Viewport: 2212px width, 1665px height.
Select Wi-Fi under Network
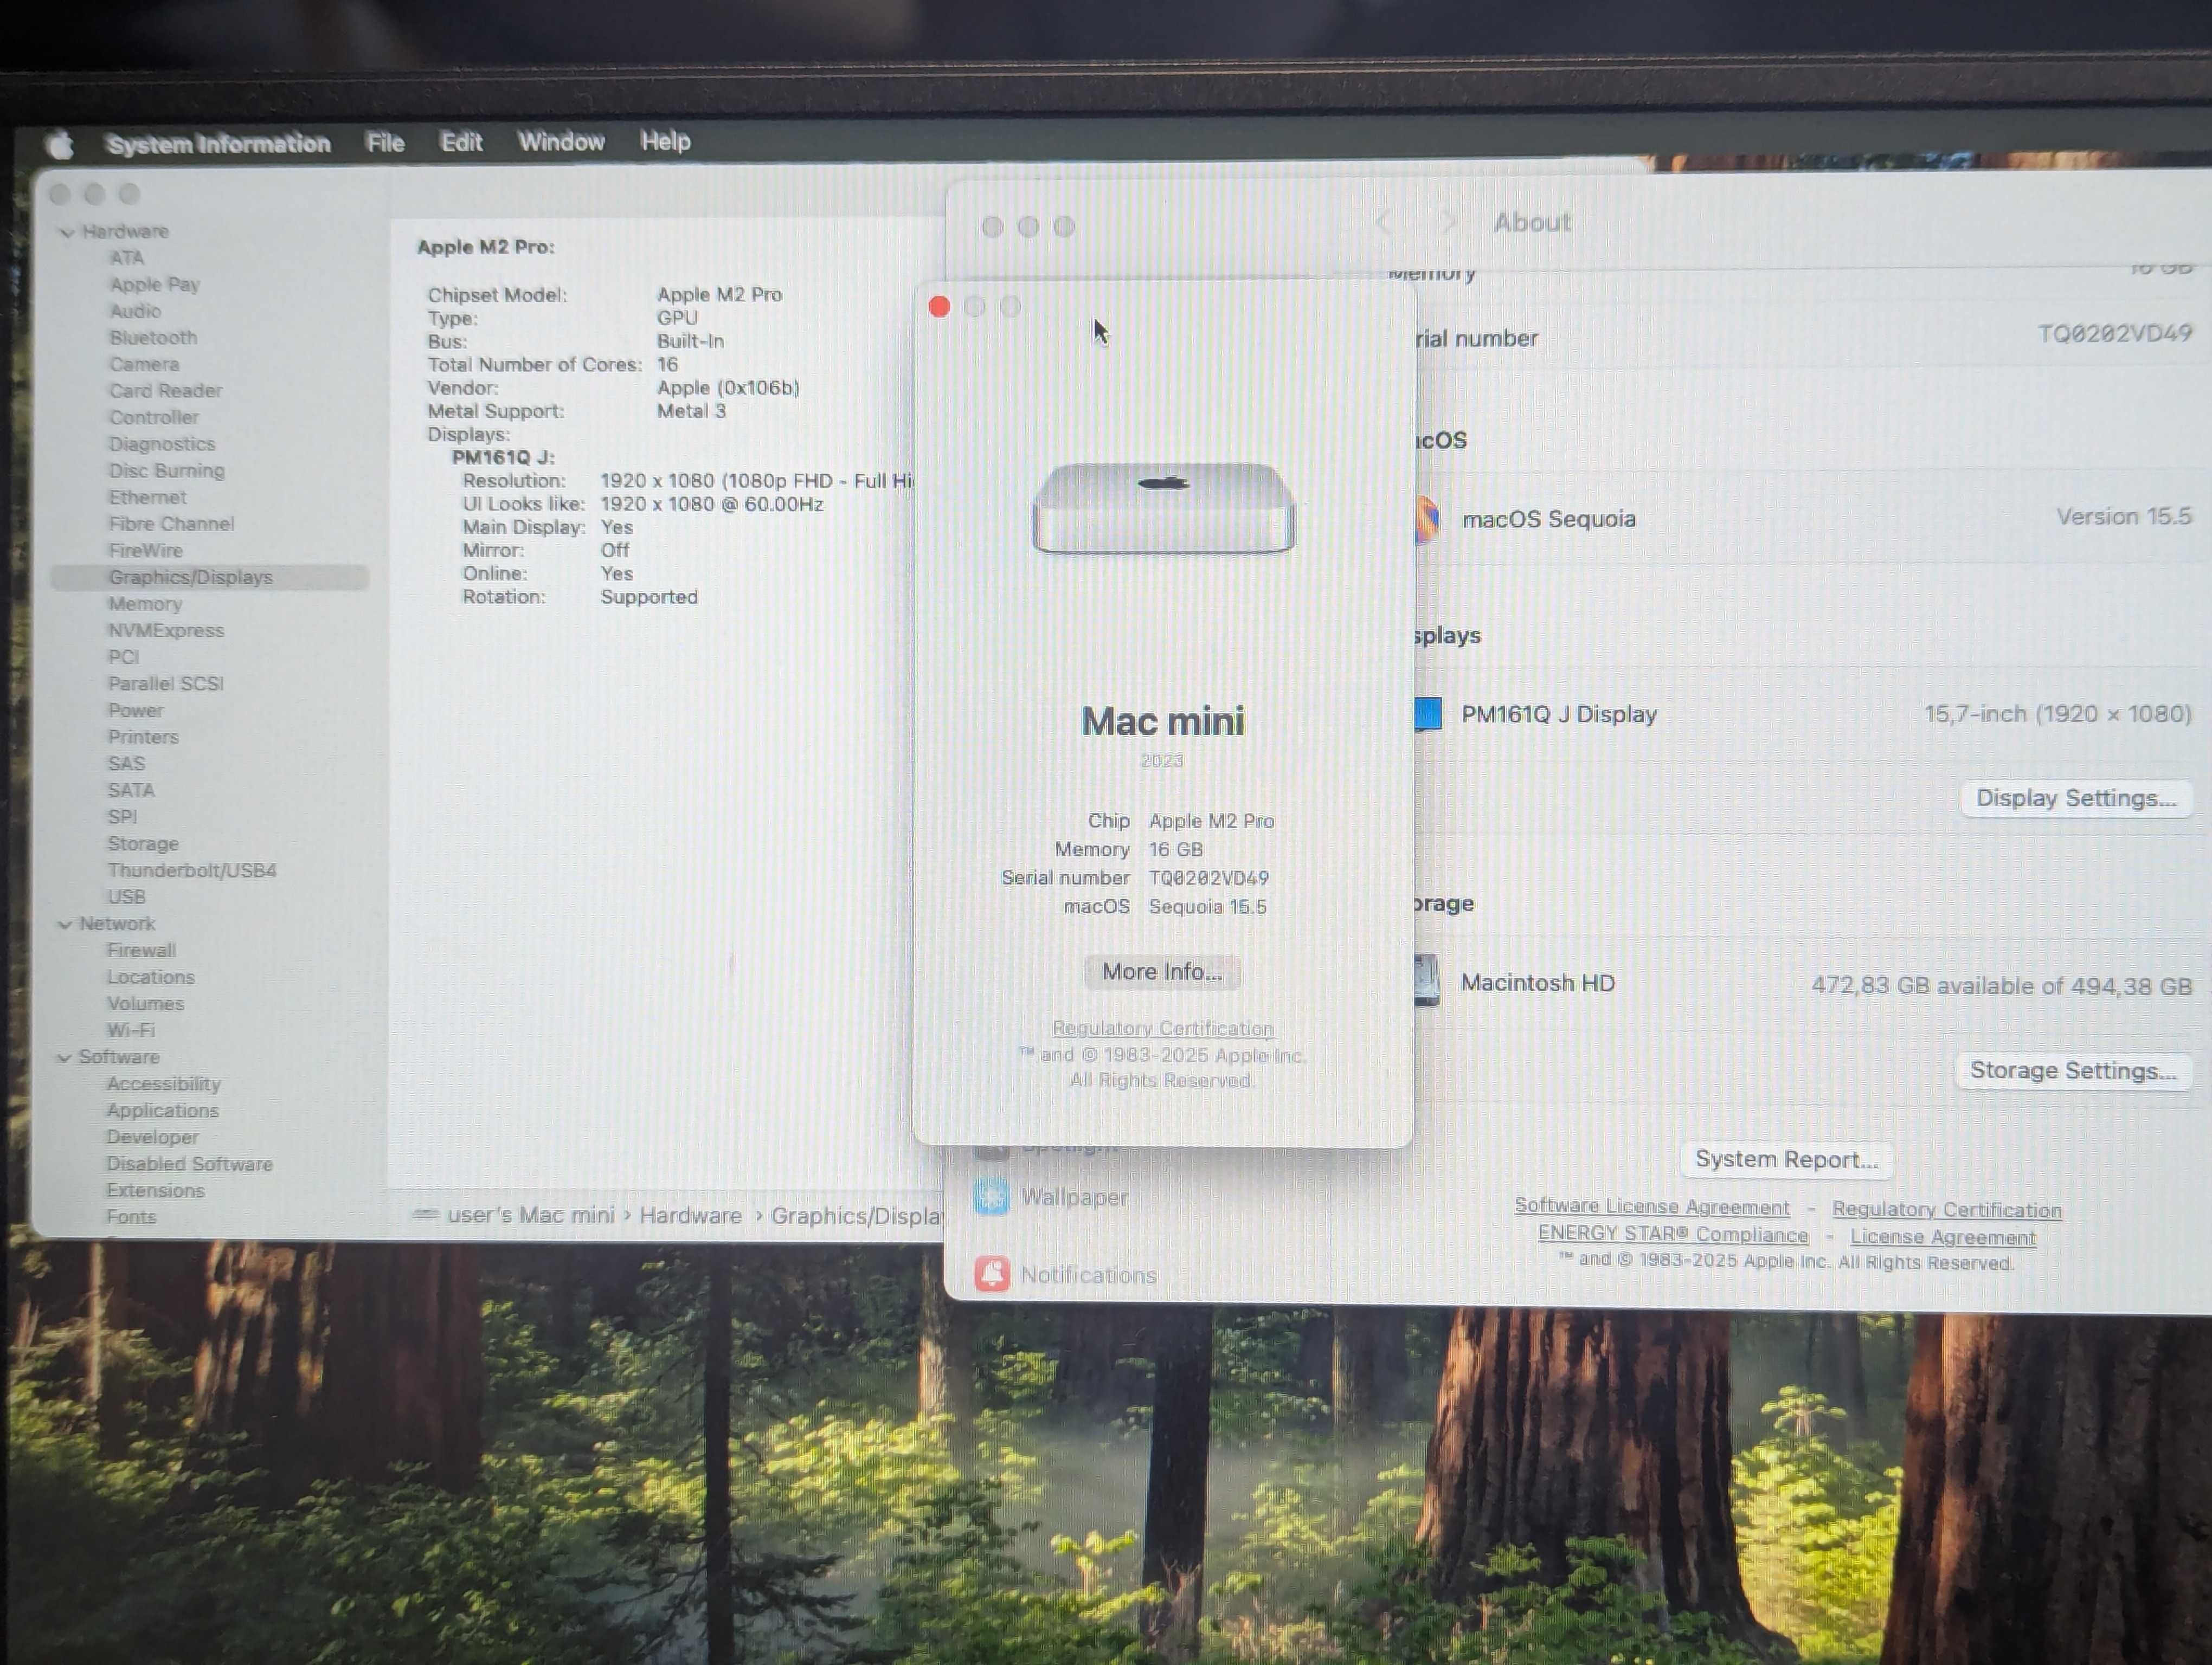click(x=131, y=1030)
